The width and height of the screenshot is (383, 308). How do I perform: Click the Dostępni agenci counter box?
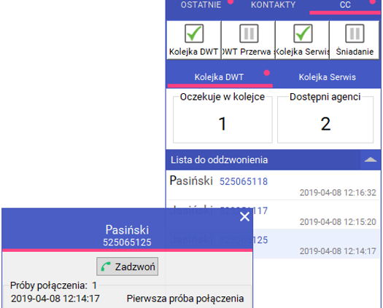click(325, 119)
